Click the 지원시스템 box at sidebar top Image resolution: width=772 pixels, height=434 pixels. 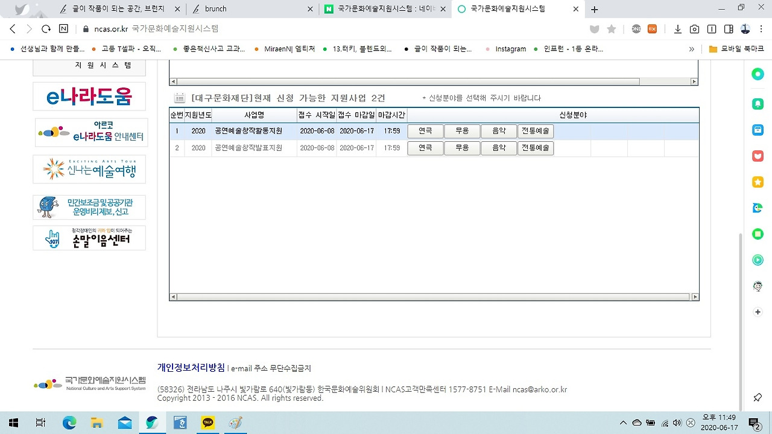pyautogui.click(x=89, y=66)
